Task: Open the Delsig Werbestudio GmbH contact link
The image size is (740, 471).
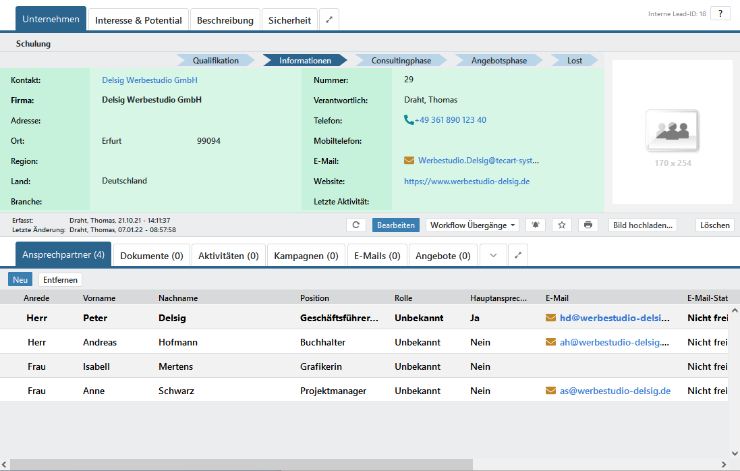Action: (x=150, y=80)
